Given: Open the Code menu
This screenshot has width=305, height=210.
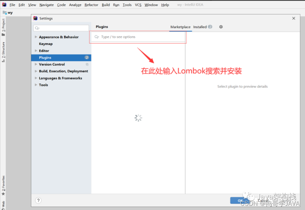Looking at the screenshot, I should pos(61,5).
